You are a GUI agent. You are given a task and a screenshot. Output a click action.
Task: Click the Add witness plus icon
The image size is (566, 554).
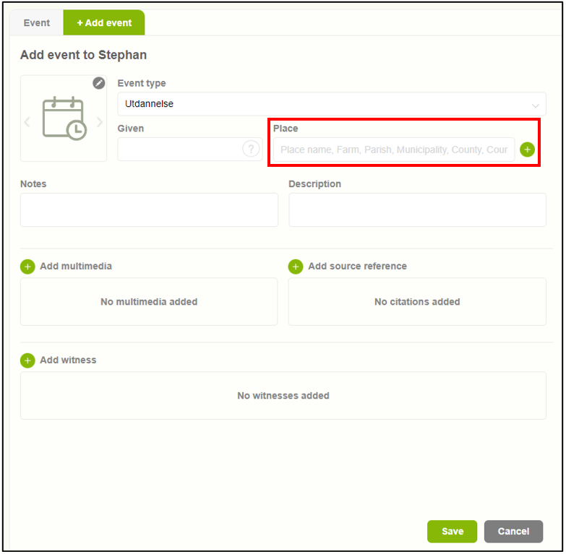[27, 360]
